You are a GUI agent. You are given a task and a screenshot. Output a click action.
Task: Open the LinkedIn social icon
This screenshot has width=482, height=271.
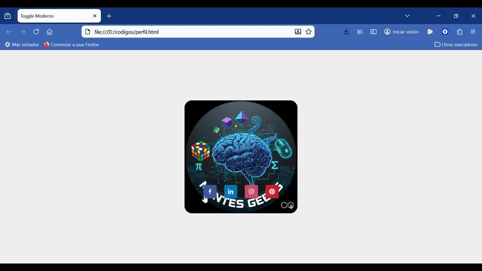pos(231,191)
